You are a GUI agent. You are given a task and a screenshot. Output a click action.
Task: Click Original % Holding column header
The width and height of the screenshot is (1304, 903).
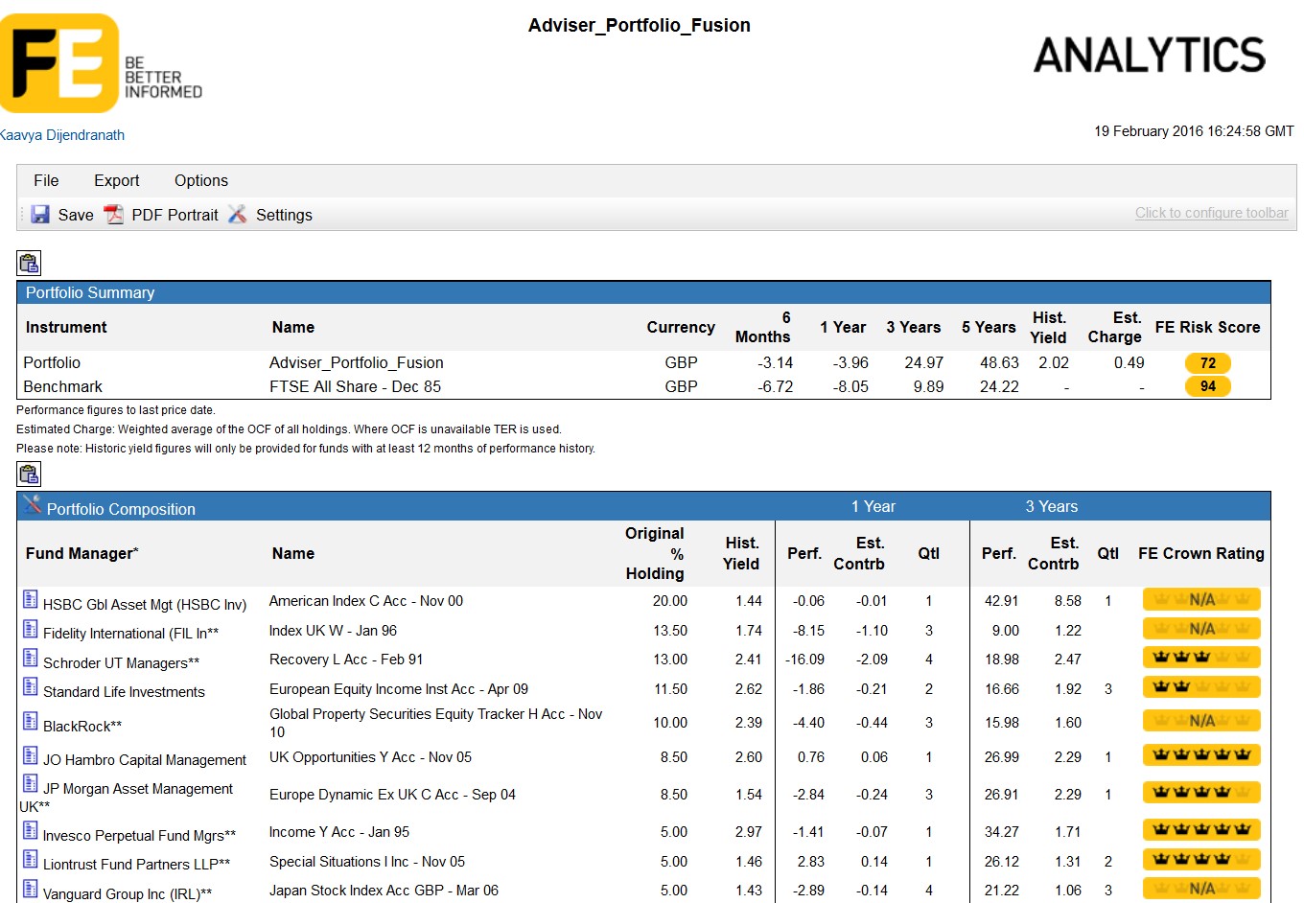click(655, 553)
